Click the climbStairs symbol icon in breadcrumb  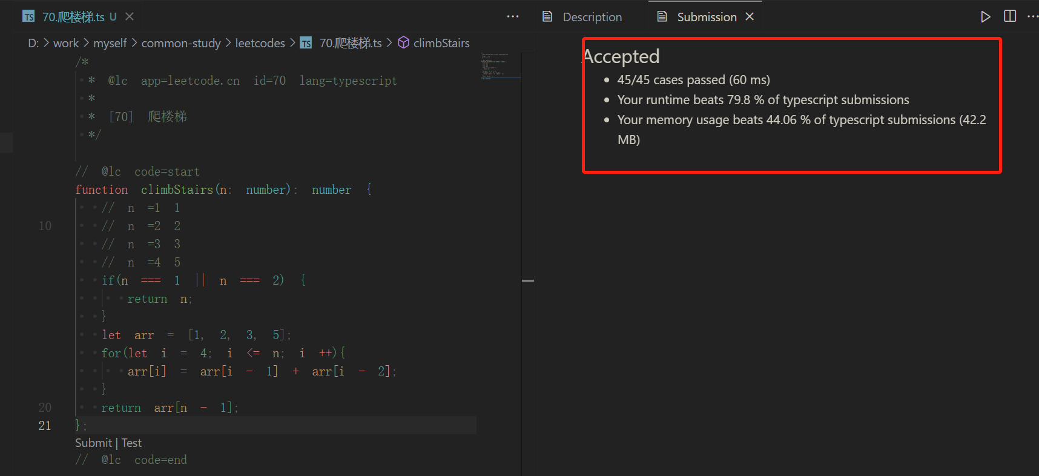click(x=403, y=43)
